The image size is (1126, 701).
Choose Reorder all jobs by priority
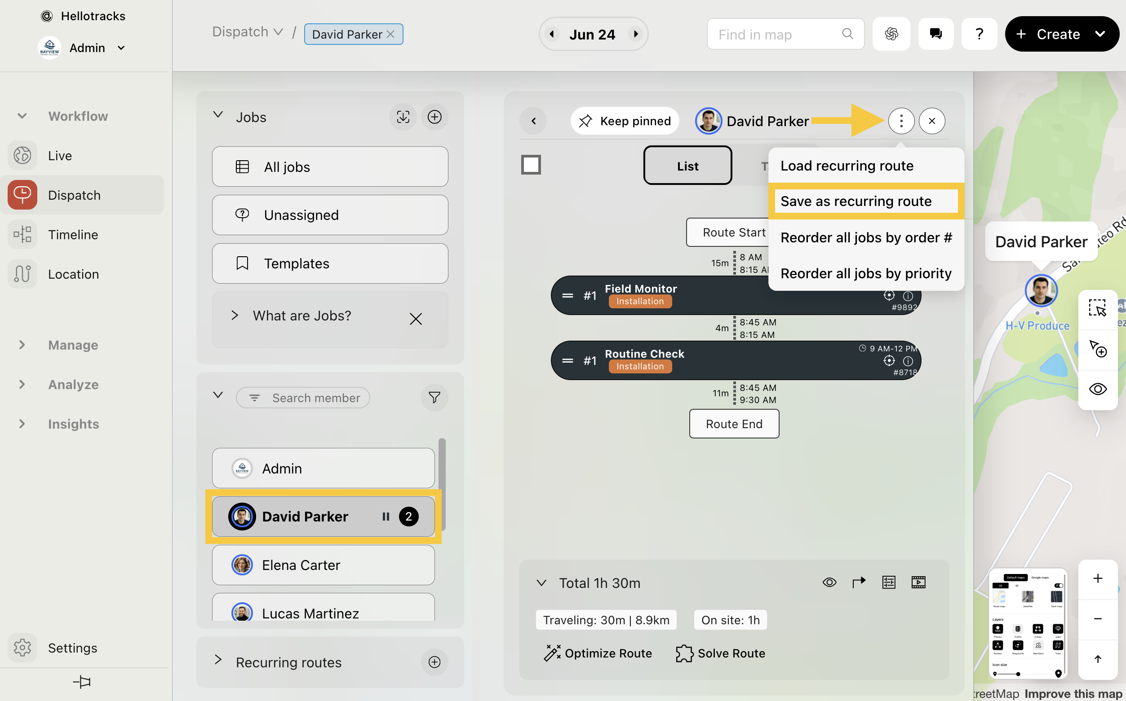pyautogui.click(x=867, y=274)
